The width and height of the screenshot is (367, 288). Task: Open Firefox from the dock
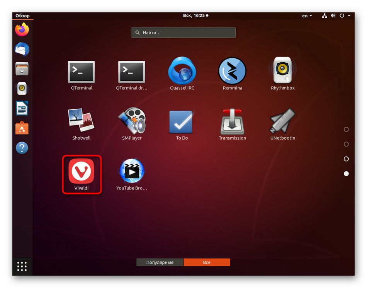click(22, 29)
